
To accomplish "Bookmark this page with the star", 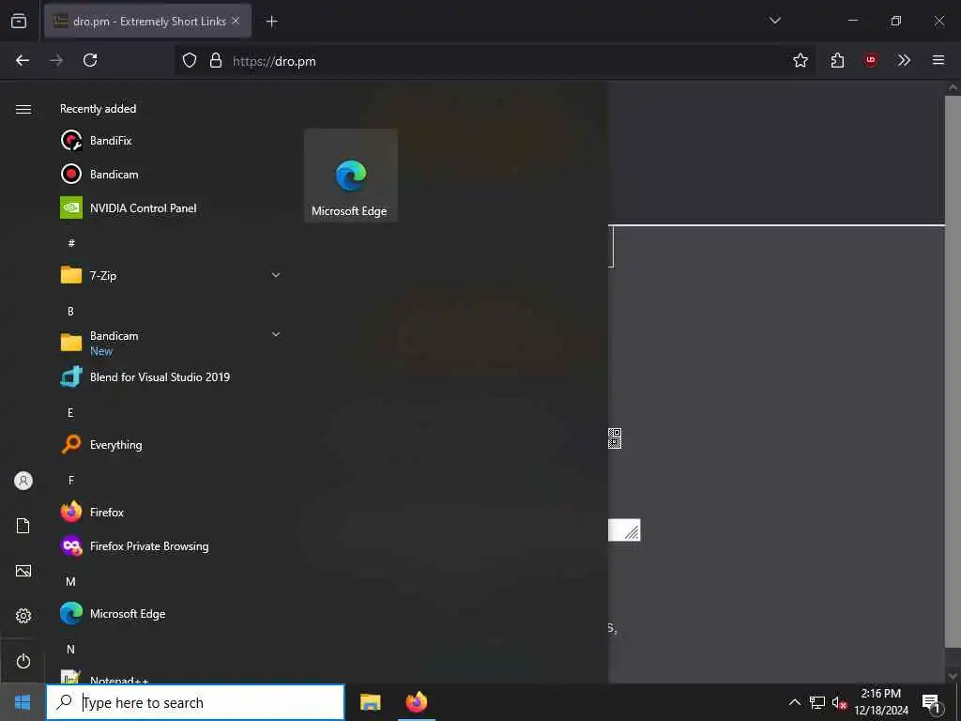I will tap(800, 60).
